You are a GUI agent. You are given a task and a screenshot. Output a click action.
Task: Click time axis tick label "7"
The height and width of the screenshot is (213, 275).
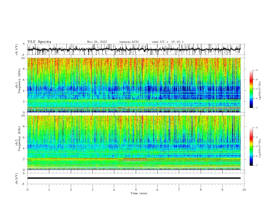tap(179, 190)
